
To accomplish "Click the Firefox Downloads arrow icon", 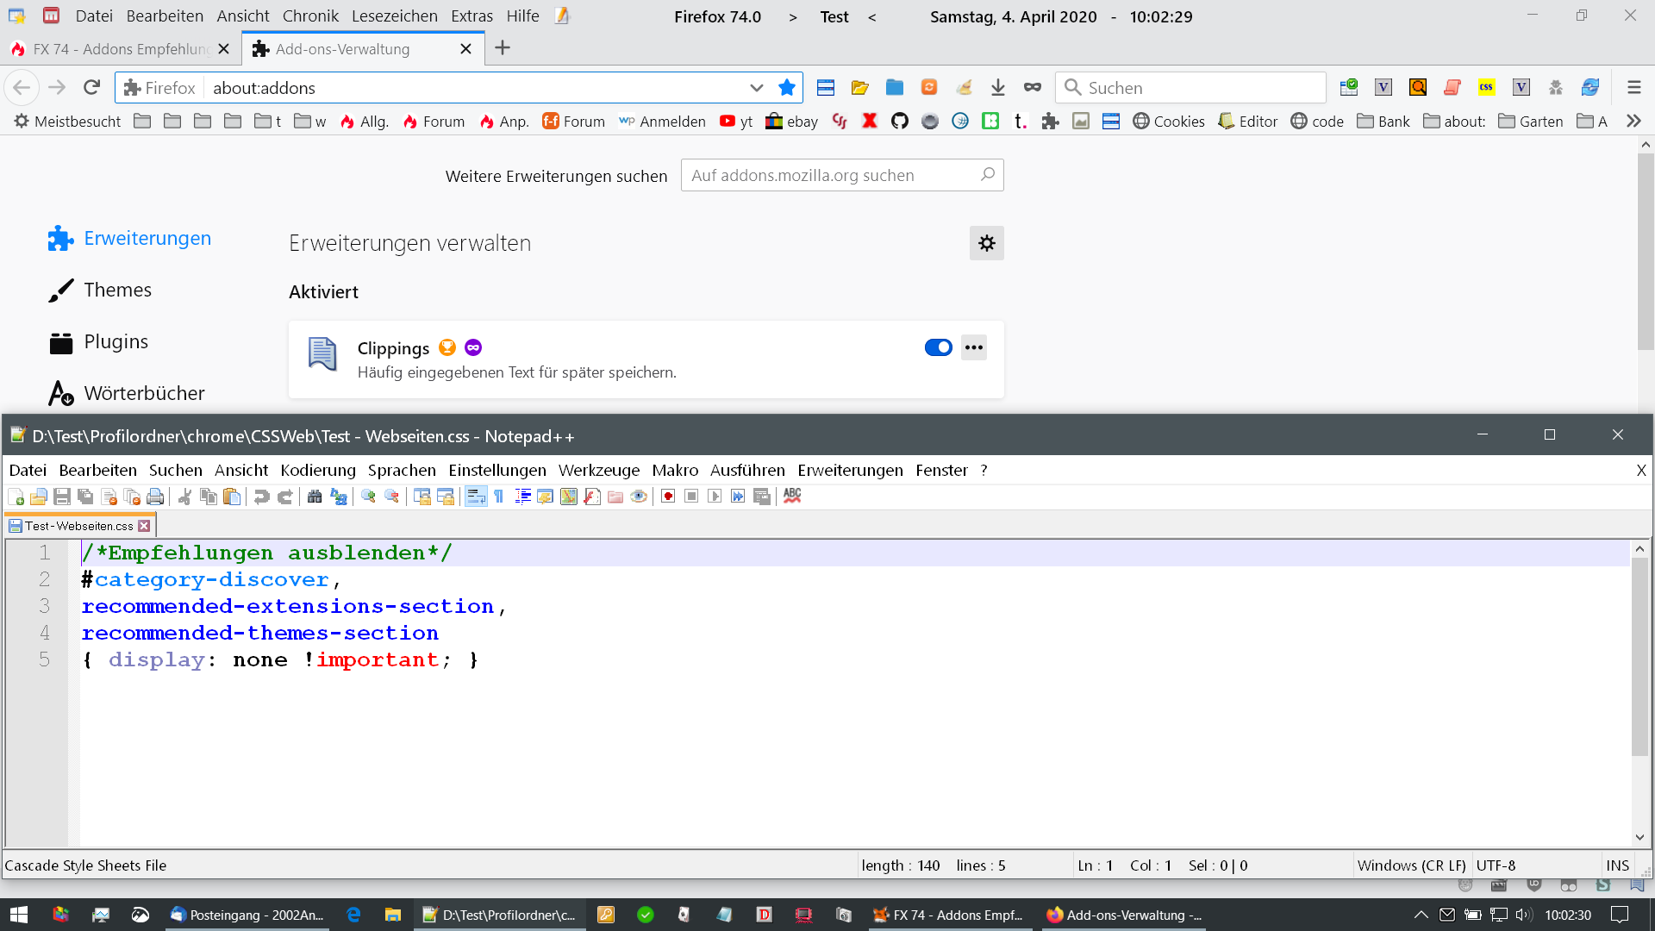I will coord(998,88).
